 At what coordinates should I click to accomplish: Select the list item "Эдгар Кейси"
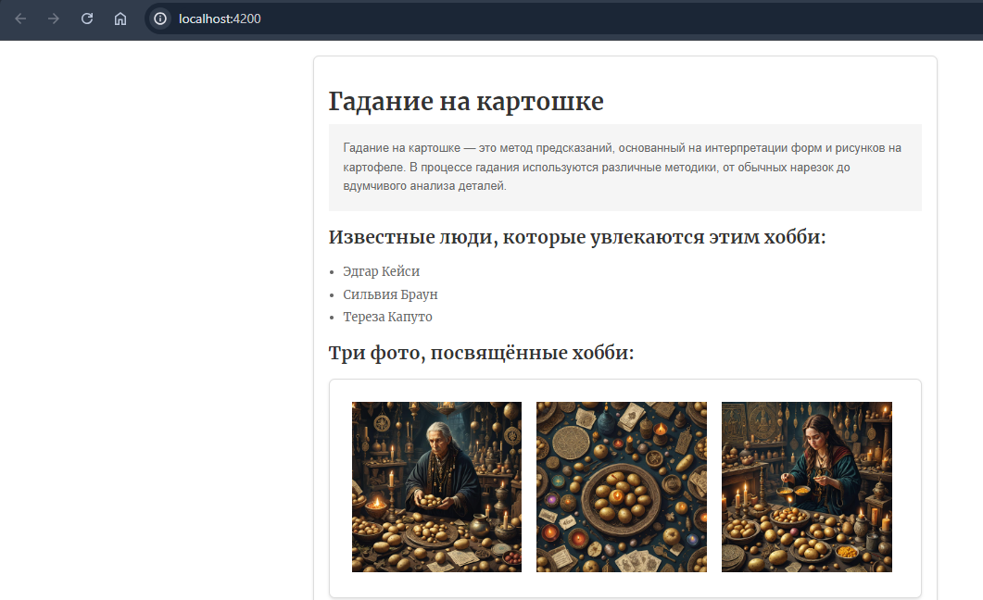point(381,271)
